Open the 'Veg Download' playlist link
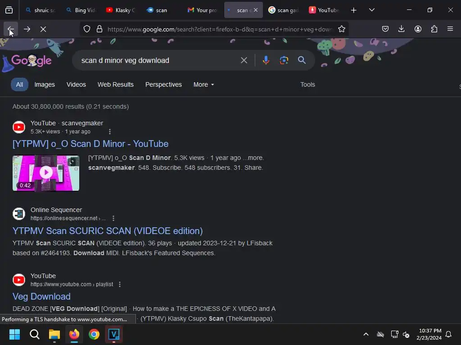The height and width of the screenshot is (345, 461). 41,296
